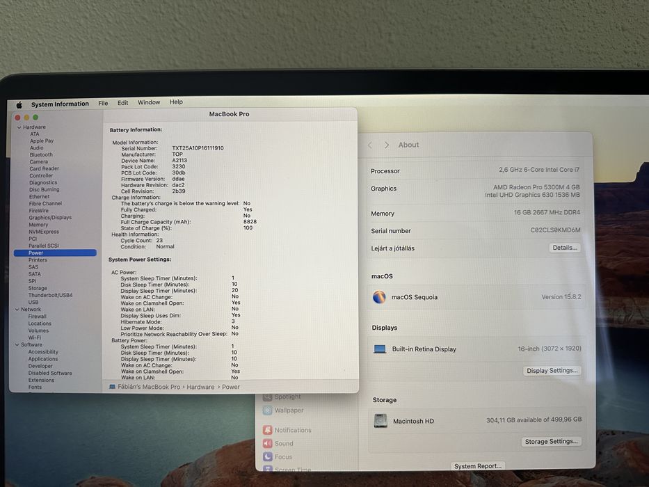This screenshot has height=487, width=649.
Task: Select Apple Pay in the sidebar
Action: point(42,141)
